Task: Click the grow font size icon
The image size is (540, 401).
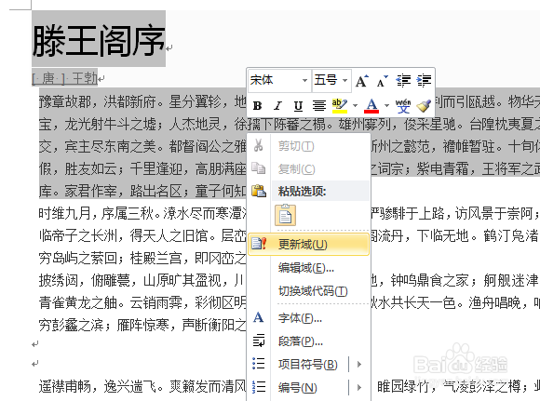Action: pyautogui.click(x=361, y=81)
